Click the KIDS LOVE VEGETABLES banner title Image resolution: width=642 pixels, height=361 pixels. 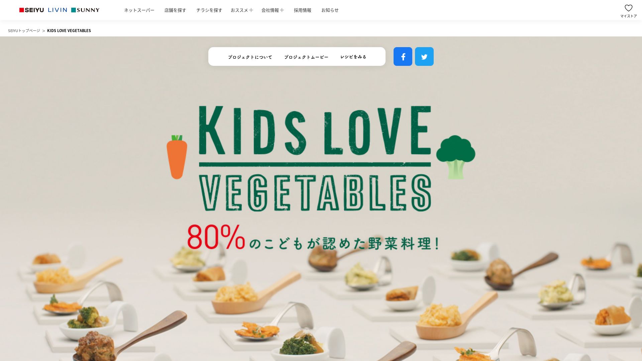point(315,158)
